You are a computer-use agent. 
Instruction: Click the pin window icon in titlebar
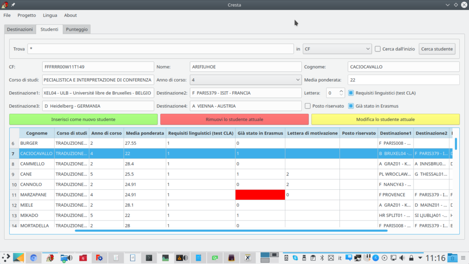pyautogui.click(x=13, y=5)
